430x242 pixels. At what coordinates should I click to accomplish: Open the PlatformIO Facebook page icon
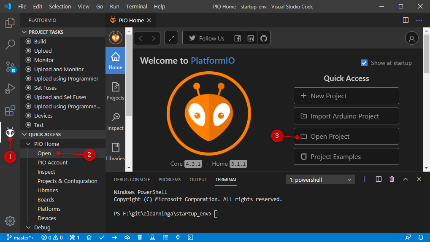238,38
